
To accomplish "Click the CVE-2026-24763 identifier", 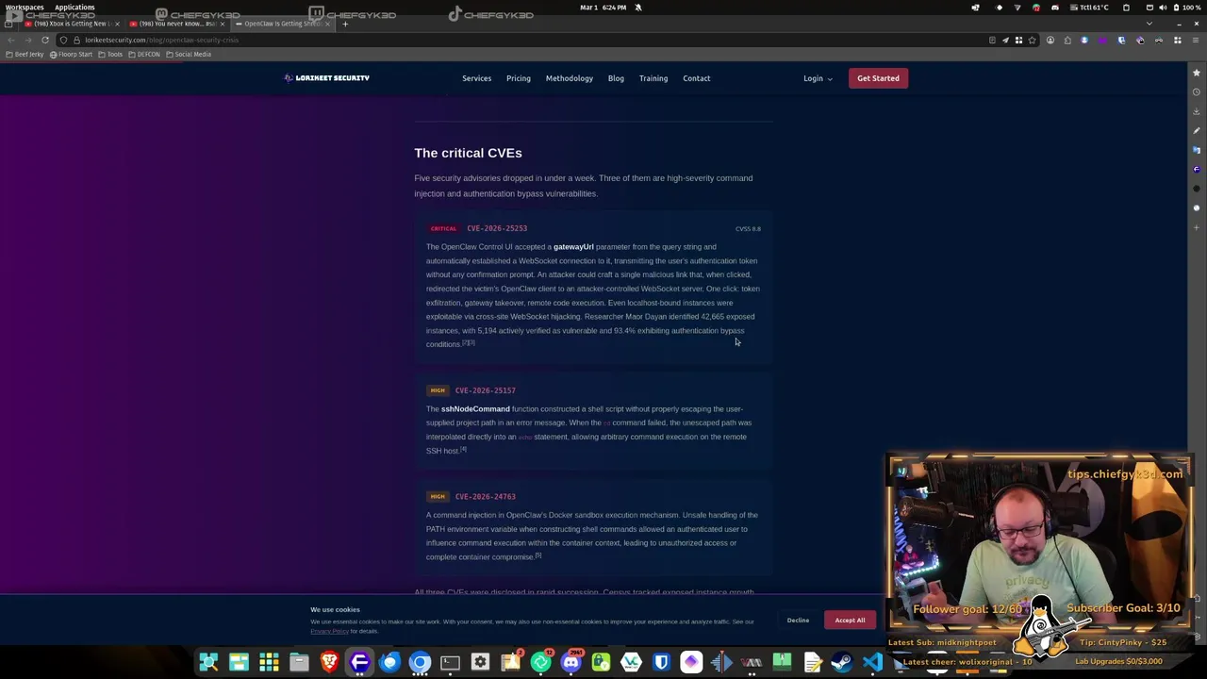I will pyautogui.click(x=485, y=496).
